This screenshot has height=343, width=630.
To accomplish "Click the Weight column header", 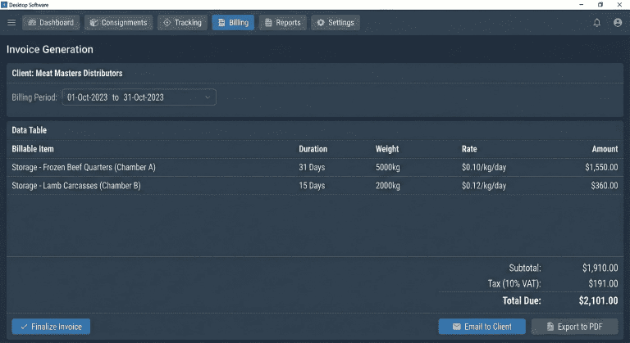I will 387,149.
